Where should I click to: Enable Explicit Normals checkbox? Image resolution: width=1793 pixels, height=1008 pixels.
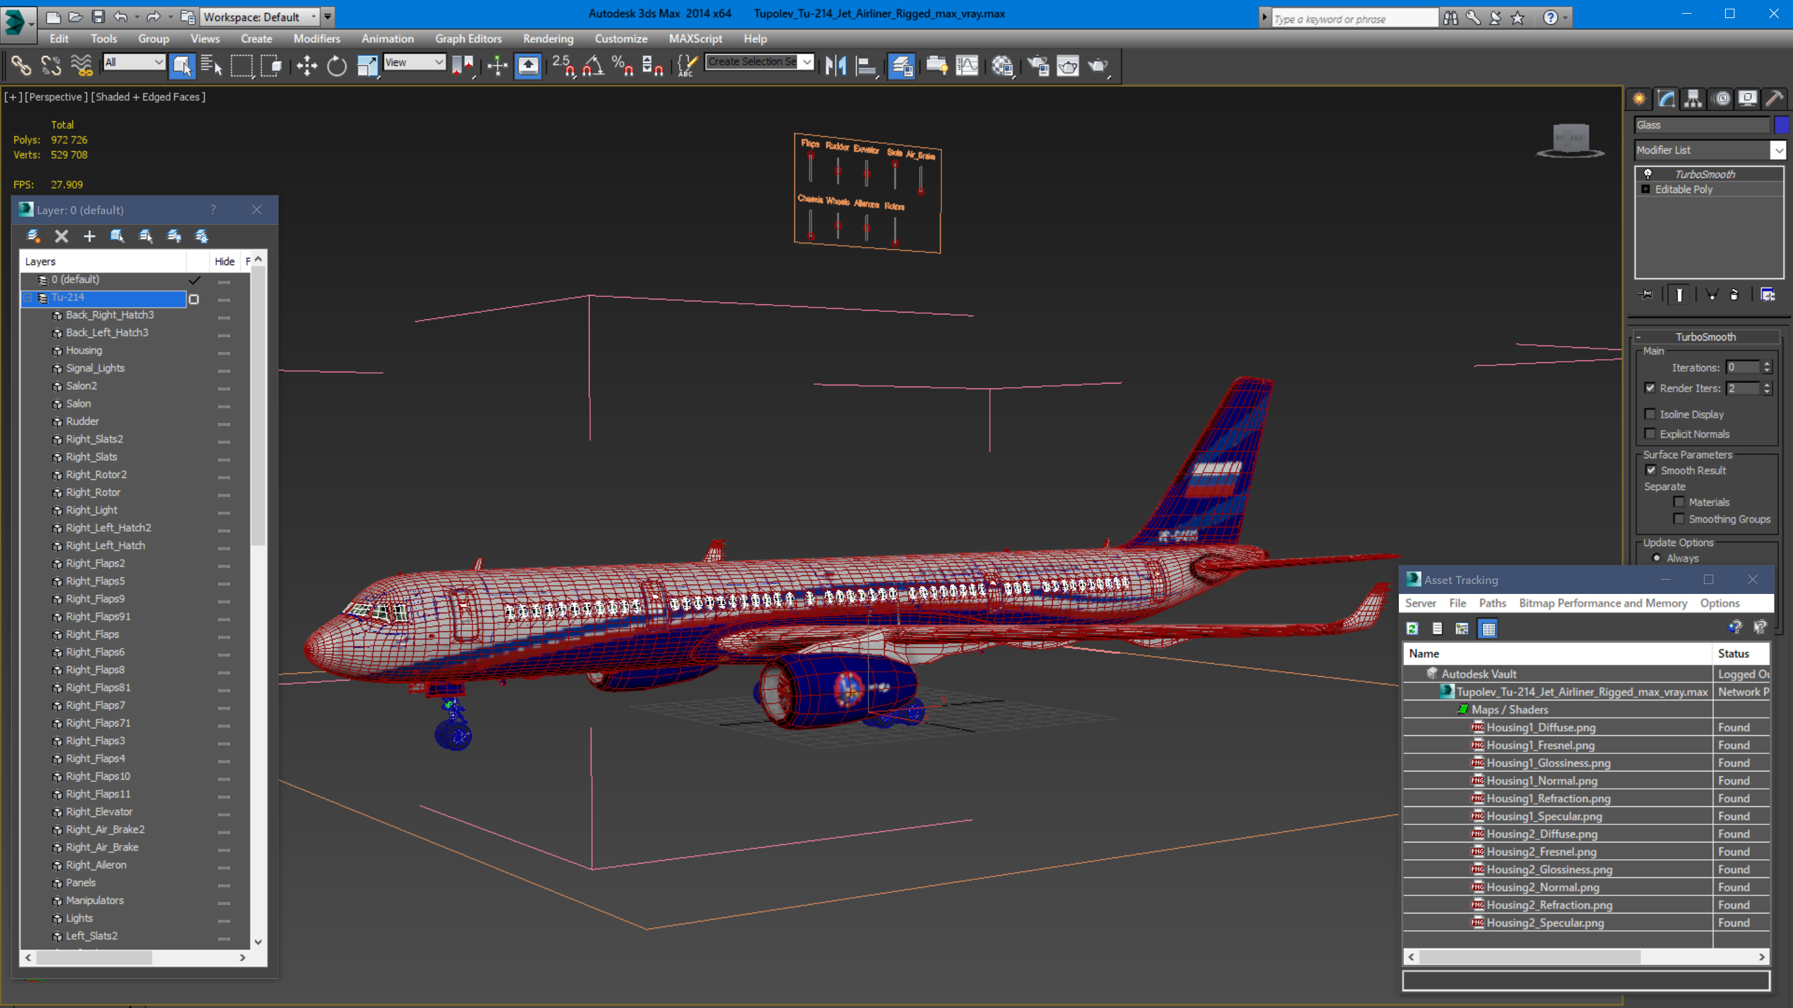(1650, 434)
